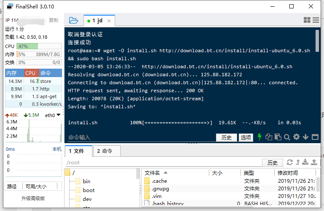324x211 pixels.
Task: Maximize the FinalShell window
Action: click(292, 6)
